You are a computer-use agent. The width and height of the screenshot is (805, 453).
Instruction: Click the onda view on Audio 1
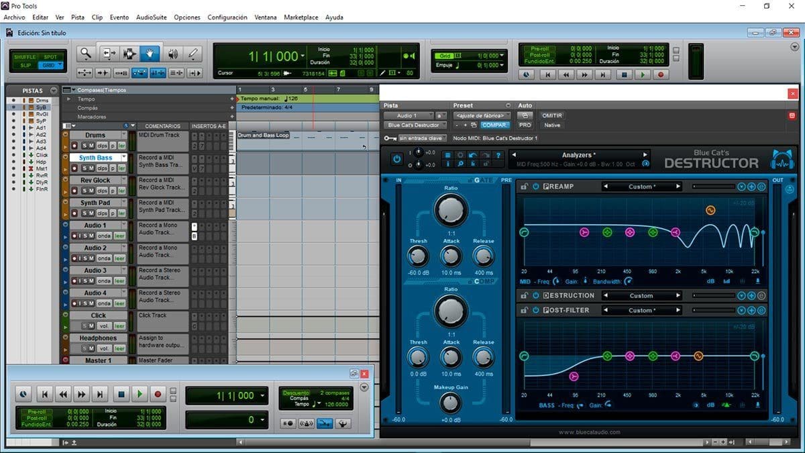pyautogui.click(x=104, y=236)
